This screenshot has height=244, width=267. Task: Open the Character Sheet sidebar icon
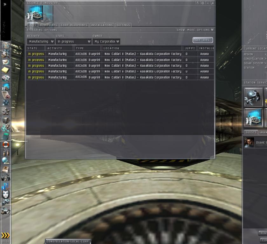pos(6,45)
